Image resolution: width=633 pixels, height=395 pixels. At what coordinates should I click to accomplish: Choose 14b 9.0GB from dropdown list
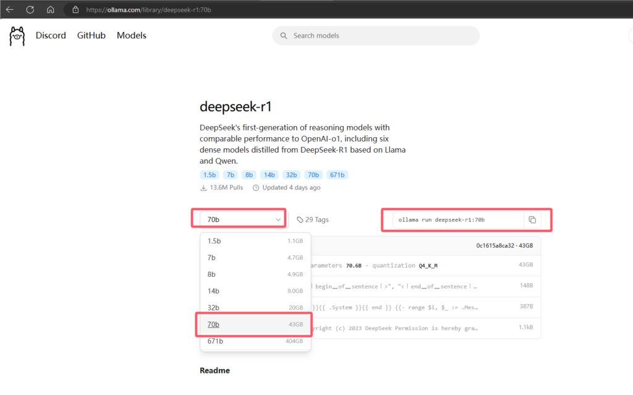(x=255, y=291)
